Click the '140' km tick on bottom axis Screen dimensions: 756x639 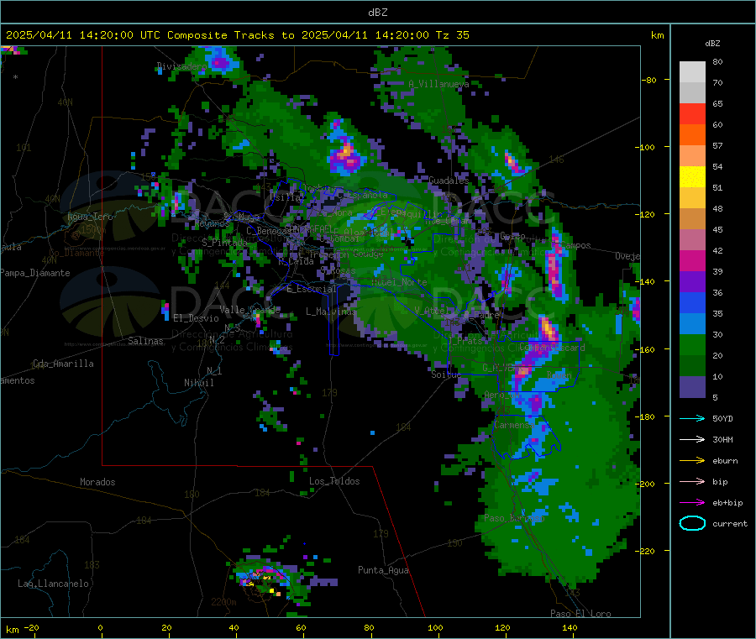tap(570, 627)
